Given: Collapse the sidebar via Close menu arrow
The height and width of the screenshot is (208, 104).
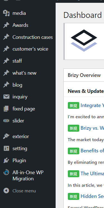Looking at the screenshot, I should point(6,191).
